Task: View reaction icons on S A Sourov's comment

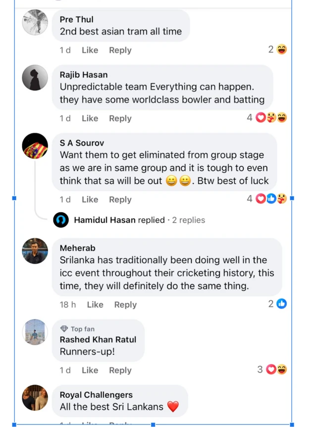Action: click(x=271, y=199)
